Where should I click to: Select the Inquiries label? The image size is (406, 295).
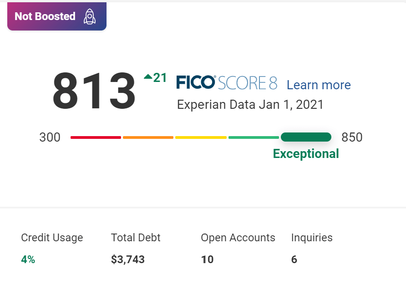[312, 238]
